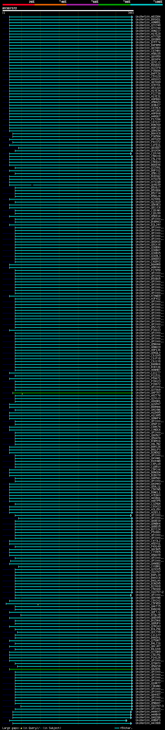Select hit UniRef100_B7FF74

coord(148,42)
